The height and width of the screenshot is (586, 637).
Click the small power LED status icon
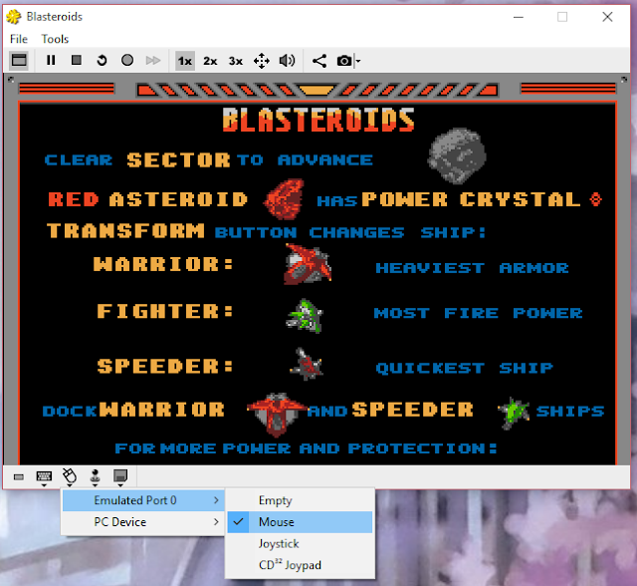[19, 477]
